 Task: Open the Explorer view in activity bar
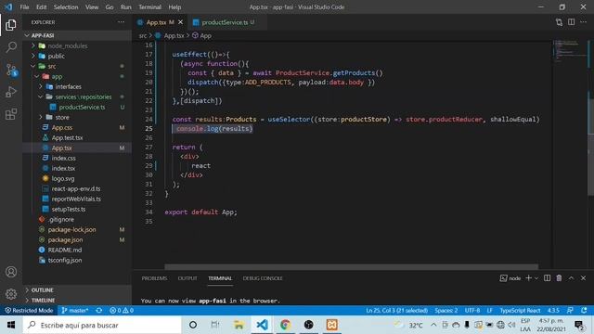click(11, 25)
